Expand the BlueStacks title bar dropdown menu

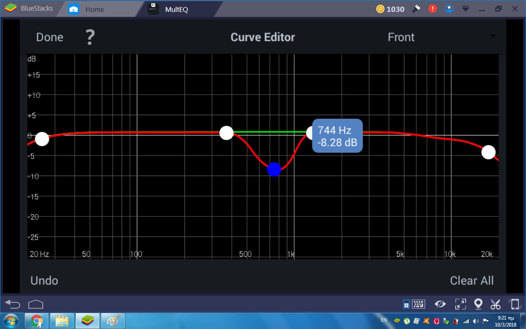click(x=466, y=9)
